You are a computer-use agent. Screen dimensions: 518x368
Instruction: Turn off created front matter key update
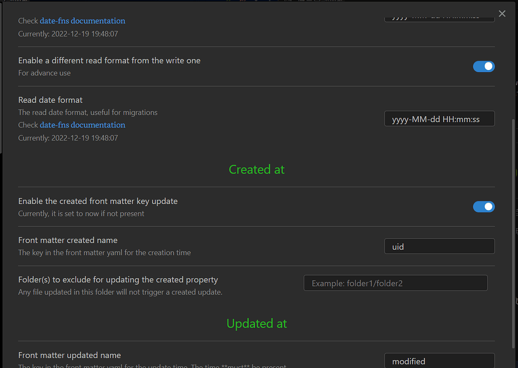pos(483,207)
